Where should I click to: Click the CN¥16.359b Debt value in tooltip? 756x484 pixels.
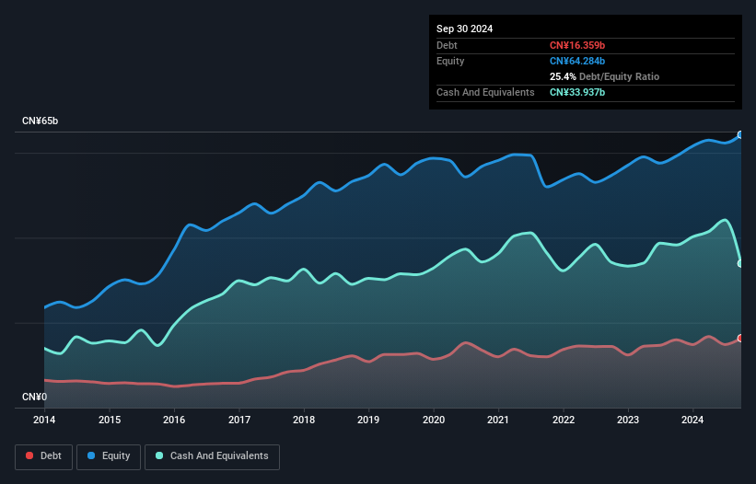pyautogui.click(x=578, y=45)
